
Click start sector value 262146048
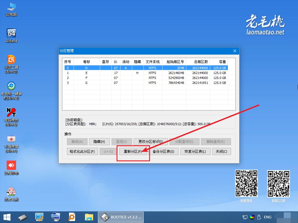coord(176,73)
